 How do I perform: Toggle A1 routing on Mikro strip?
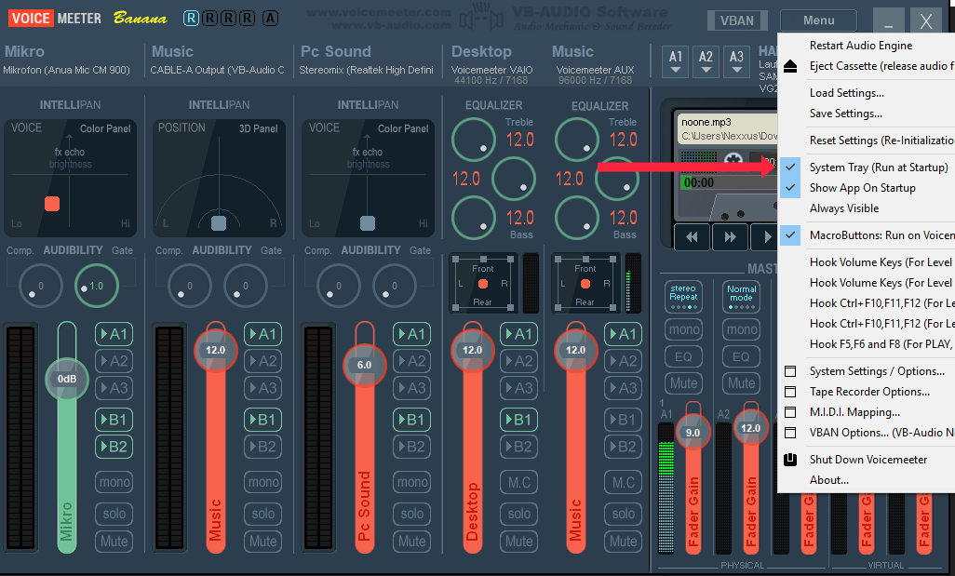114,334
